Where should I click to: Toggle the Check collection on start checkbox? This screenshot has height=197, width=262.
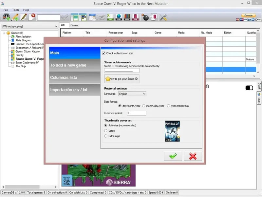click(x=103, y=53)
